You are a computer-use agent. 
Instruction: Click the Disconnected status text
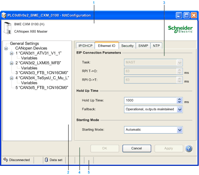19,160
